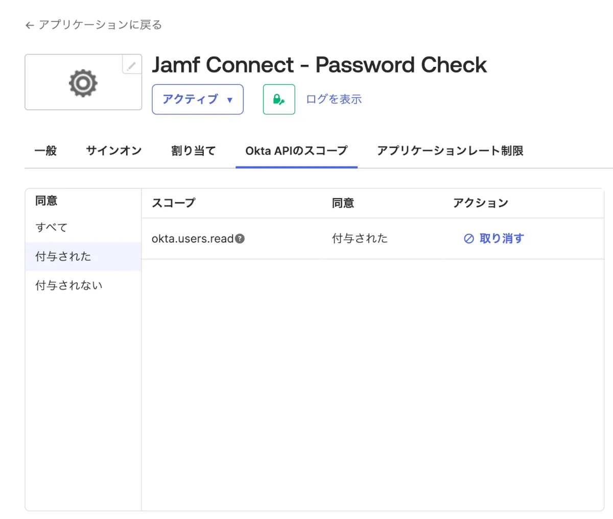Open the ログを表示 link
The width and height of the screenshot is (613, 519).
[x=334, y=99]
